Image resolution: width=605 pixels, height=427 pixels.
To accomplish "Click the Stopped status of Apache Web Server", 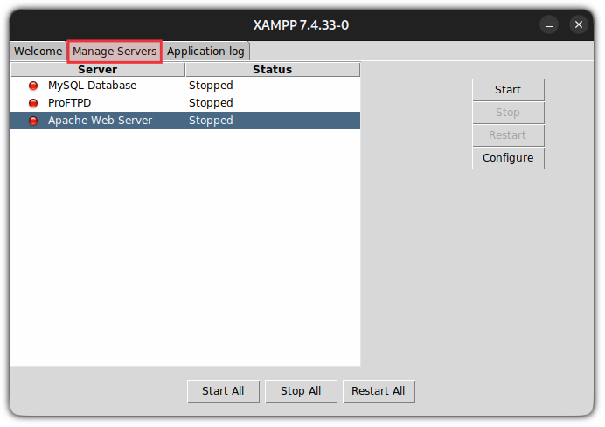I will pos(211,121).
